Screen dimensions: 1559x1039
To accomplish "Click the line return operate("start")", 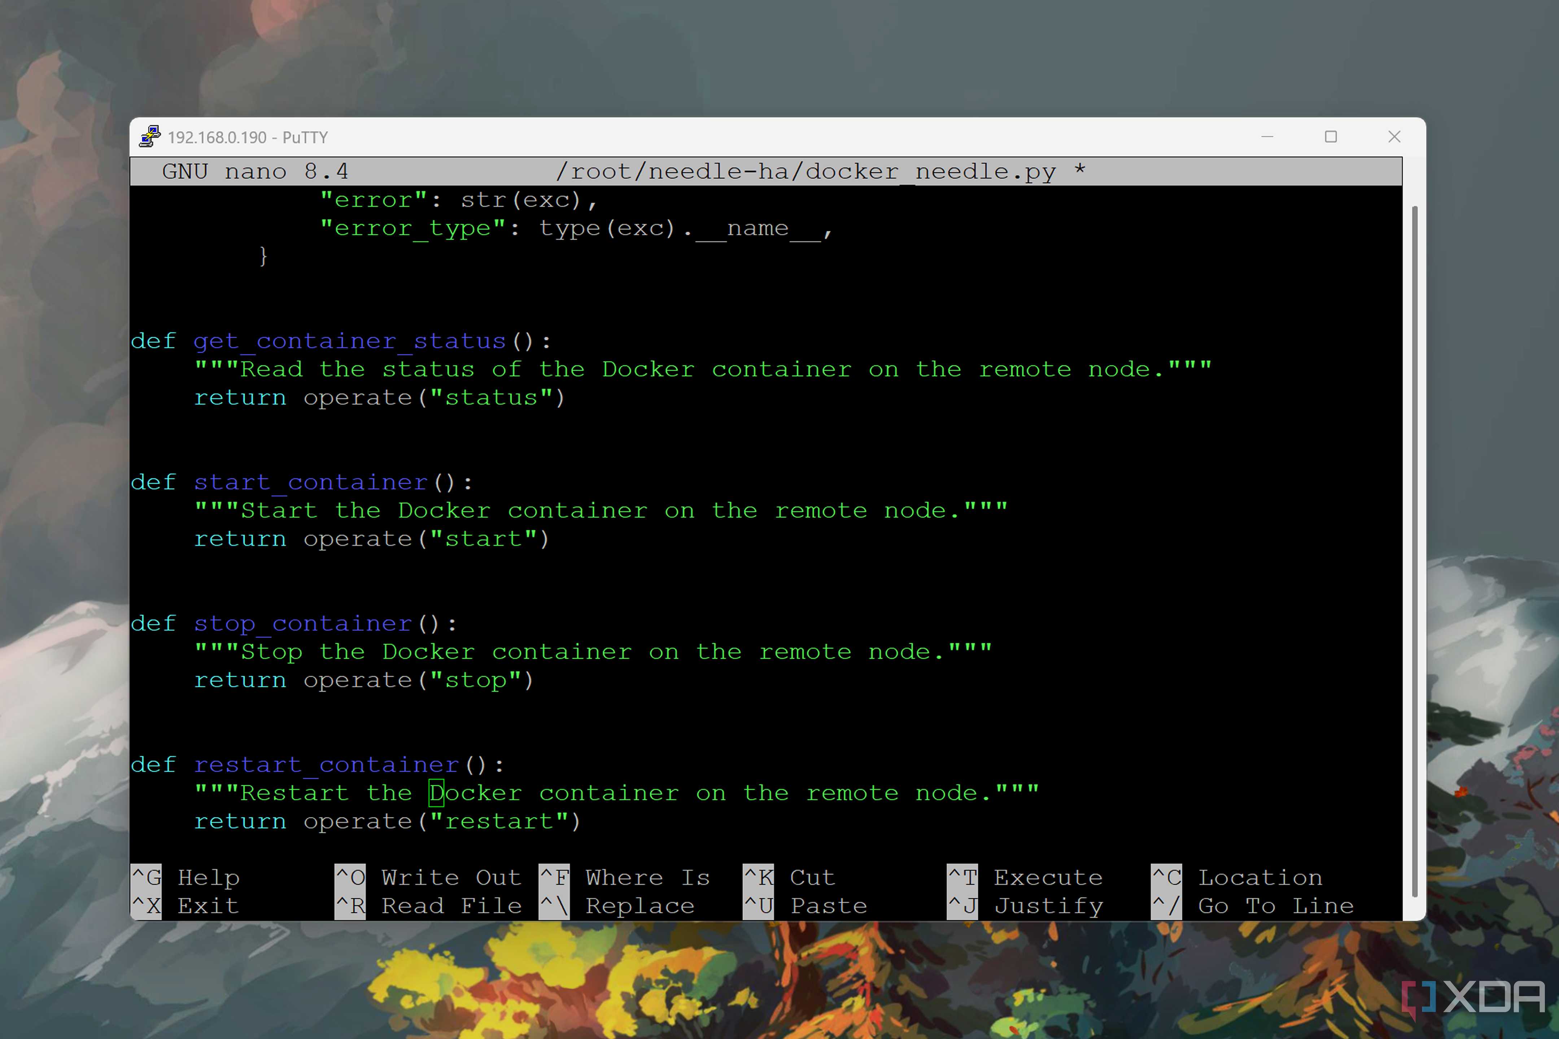I will 371,539.
